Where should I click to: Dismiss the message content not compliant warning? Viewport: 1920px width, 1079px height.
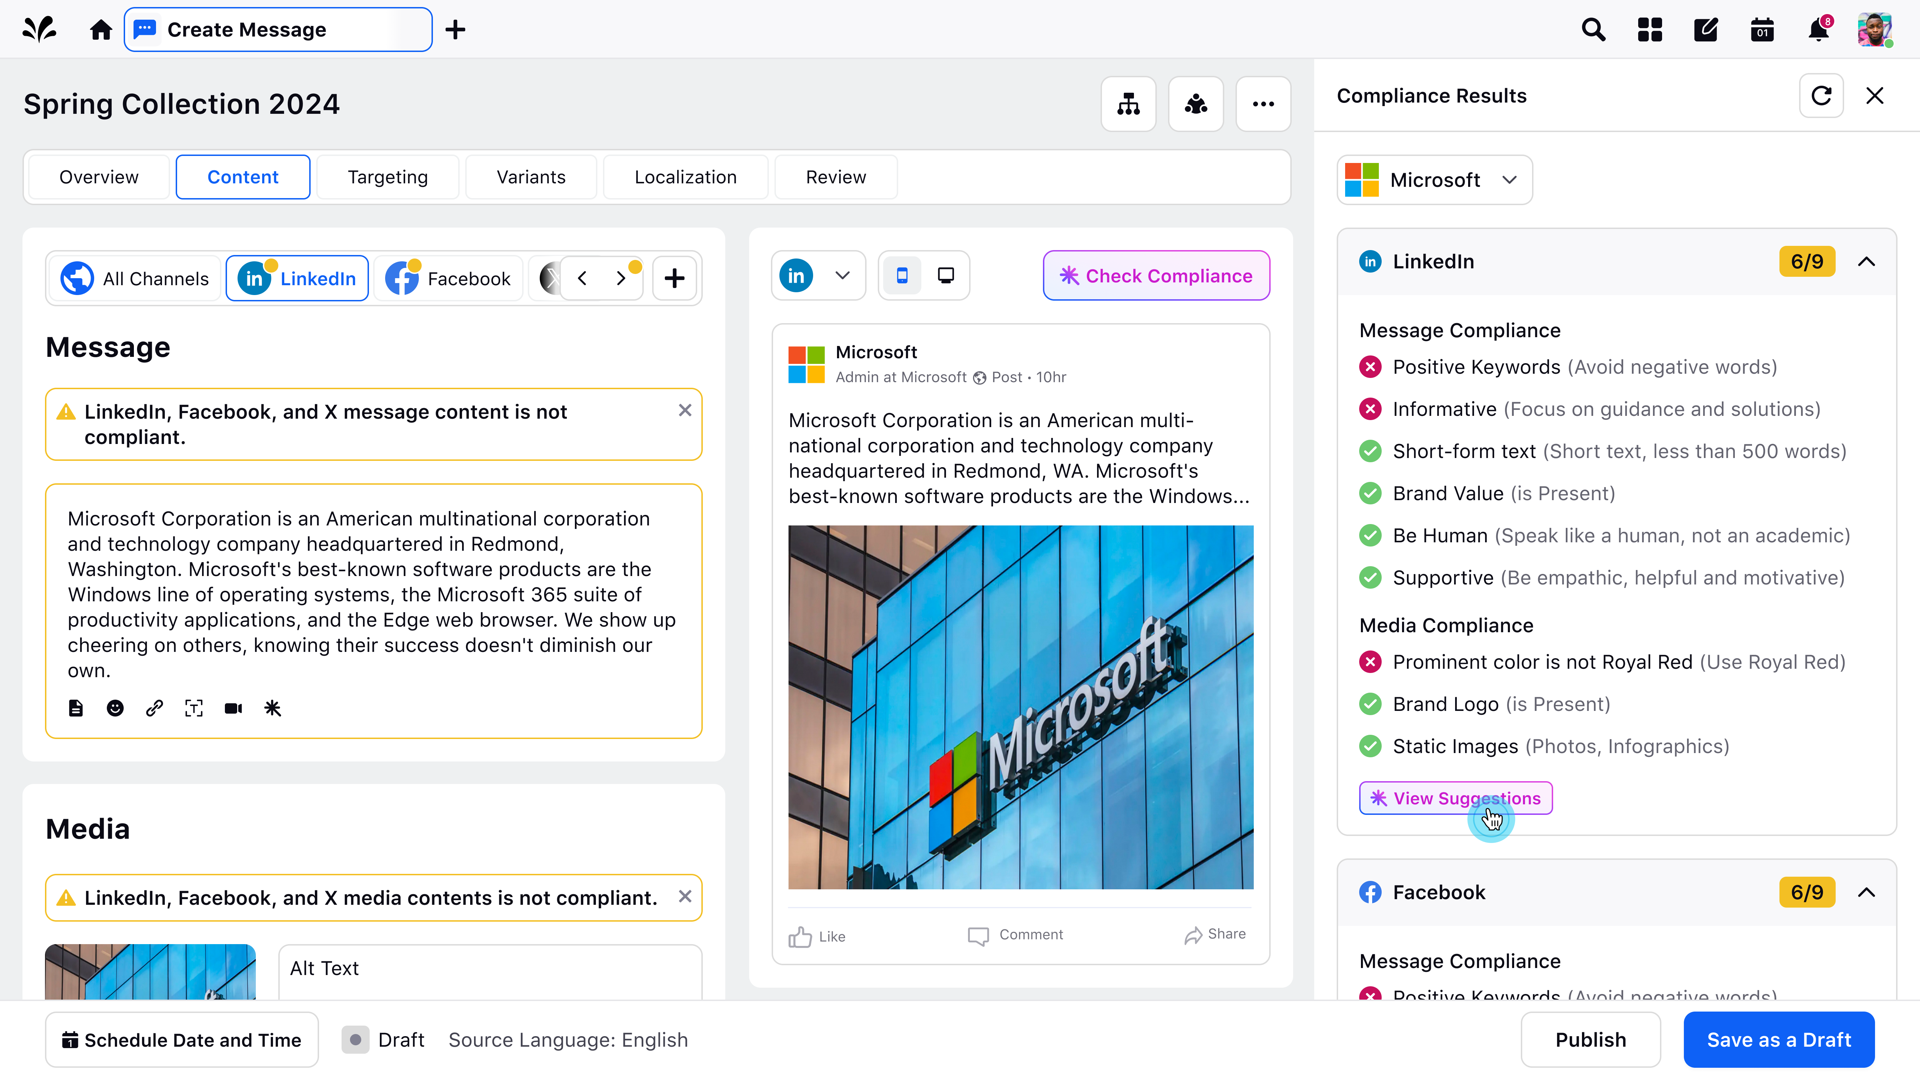685,411
